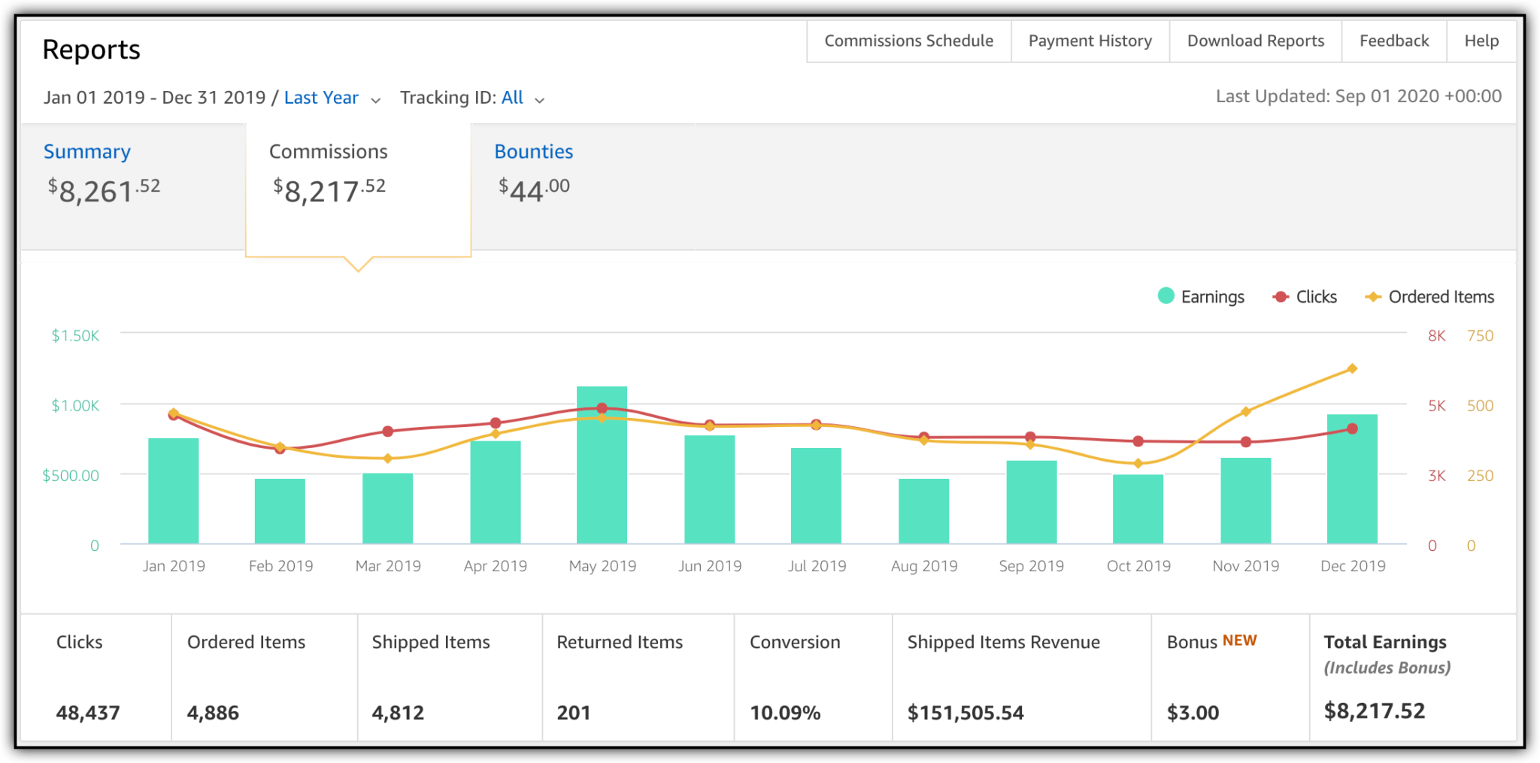Select the May 2019 earnings bar
This screenshot has height=763, width=1540.
602,466
